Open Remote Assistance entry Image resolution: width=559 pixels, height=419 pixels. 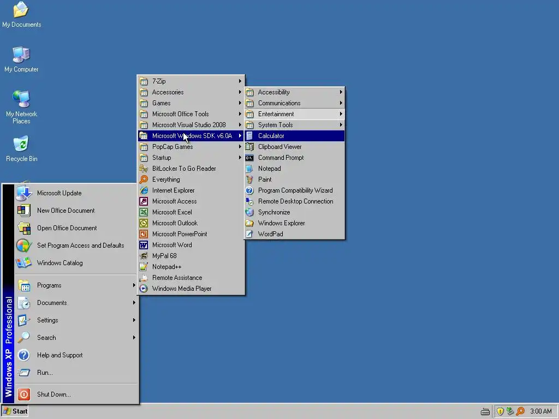pos(191,278)
